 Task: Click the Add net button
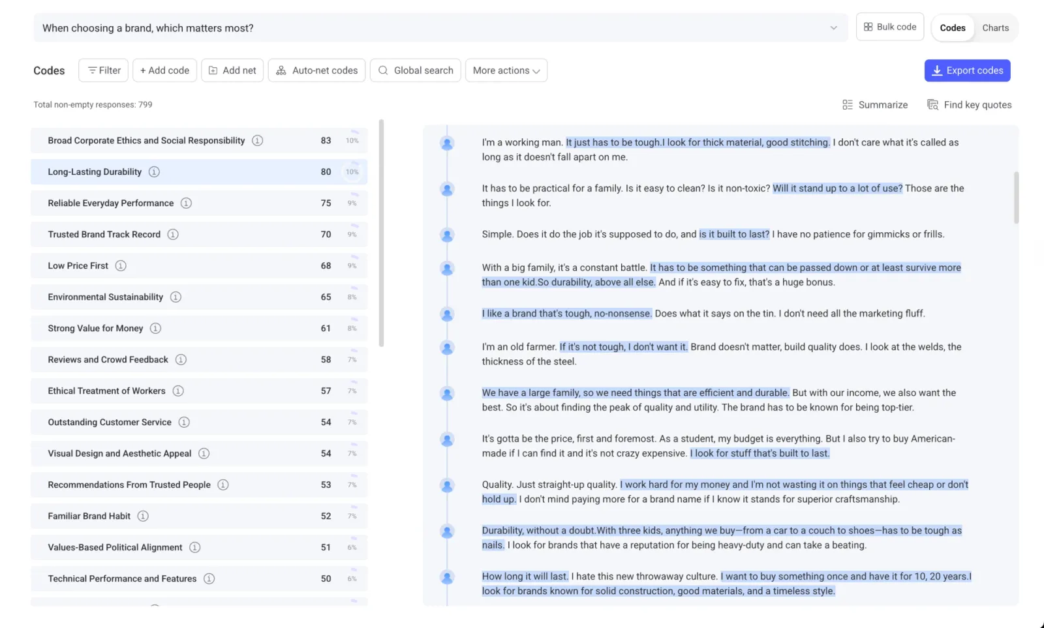(x=232, y=70)
